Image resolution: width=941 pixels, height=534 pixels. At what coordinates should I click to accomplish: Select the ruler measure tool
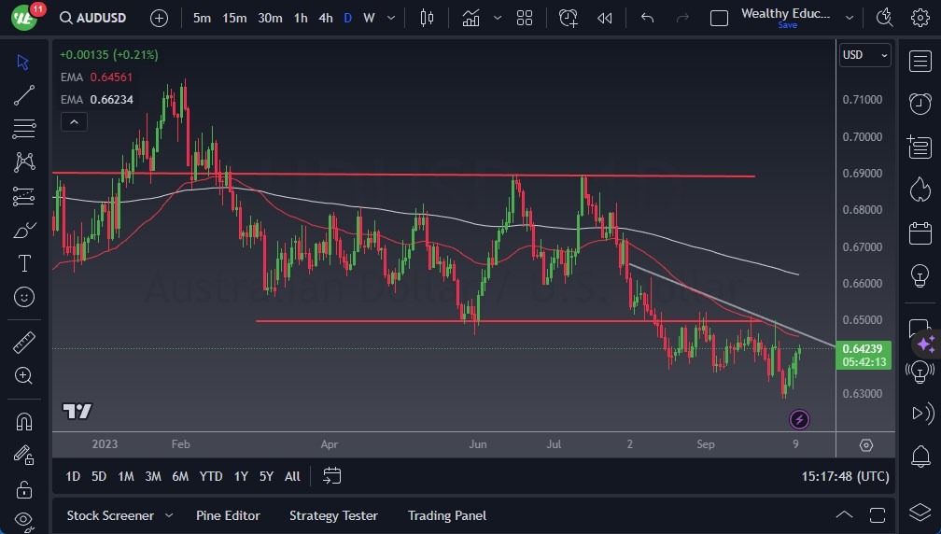[x=24, y=343]
